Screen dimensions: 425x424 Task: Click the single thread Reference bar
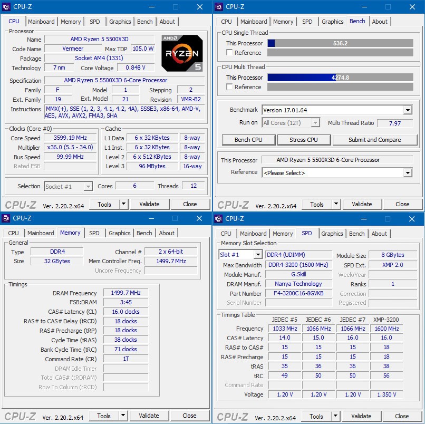[341, 53]
